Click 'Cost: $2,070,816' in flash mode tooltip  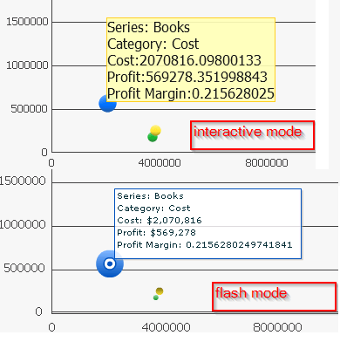160,221
